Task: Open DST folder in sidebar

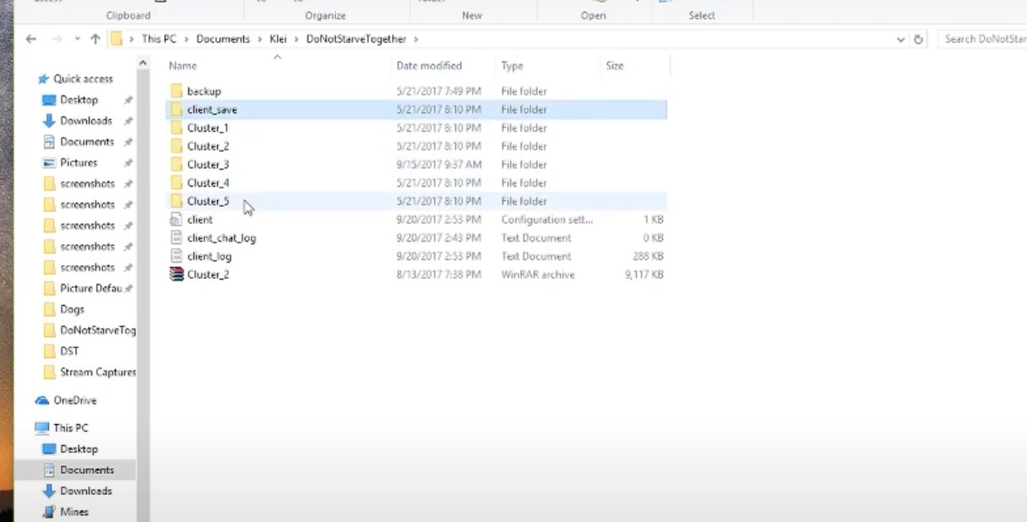Action: (69, 351)
